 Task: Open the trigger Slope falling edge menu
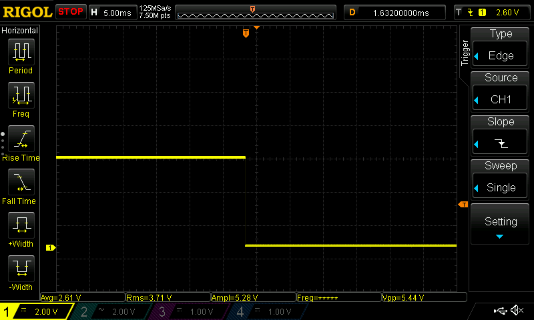click(x=501, y=135)
